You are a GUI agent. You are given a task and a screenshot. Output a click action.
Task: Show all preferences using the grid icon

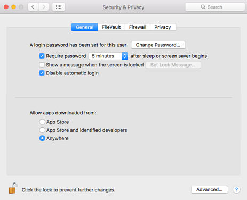point(59,7)
